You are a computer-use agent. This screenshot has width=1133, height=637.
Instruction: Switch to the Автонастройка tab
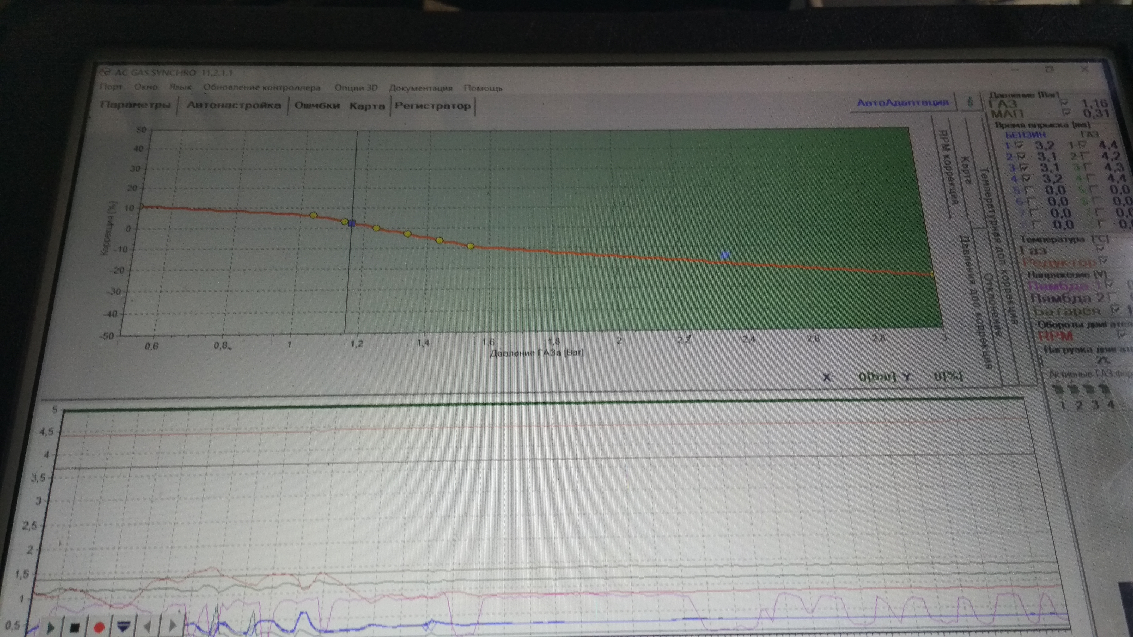pyautogui.click(x=234, y=106)
